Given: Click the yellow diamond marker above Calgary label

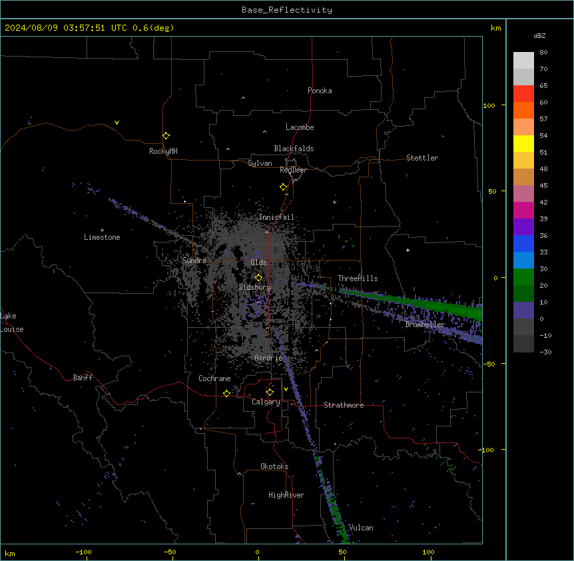Looking at the screenshot, I should pos(270,392).
